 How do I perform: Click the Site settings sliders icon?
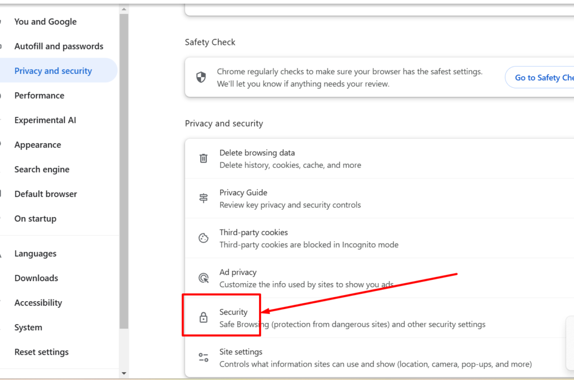203,357
